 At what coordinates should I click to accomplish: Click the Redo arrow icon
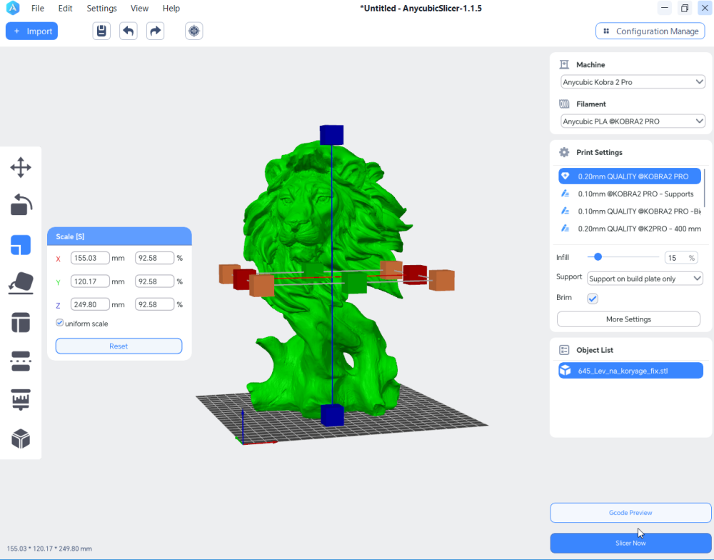pos(155,31)
